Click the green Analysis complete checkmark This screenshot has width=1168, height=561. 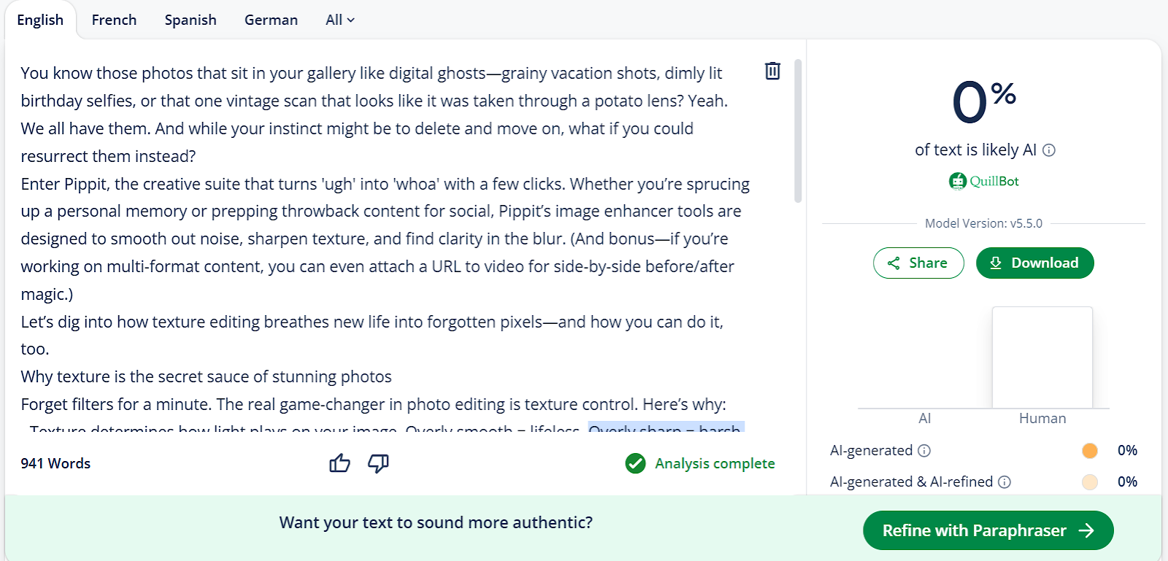point(635,463)
